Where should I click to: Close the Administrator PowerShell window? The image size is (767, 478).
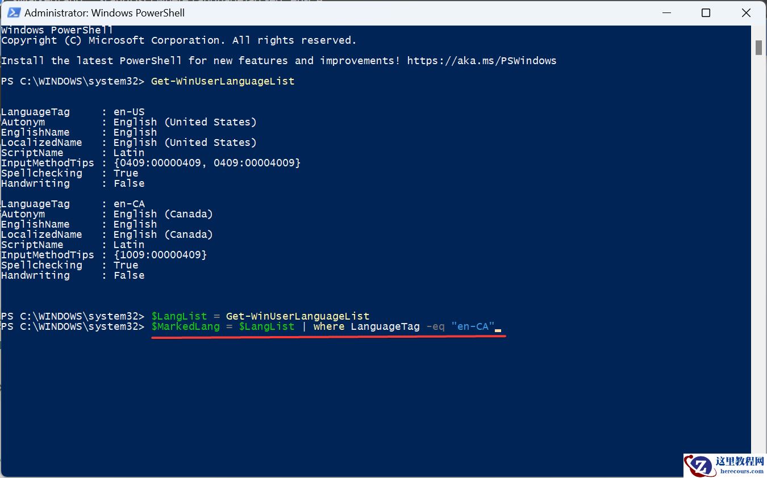pos(746,12)
